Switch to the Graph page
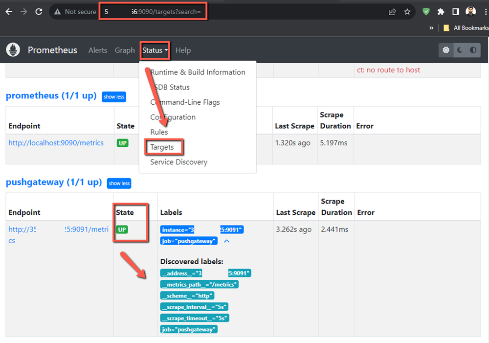Image resolution: width=489 pixels, height=343 pixels. 125,50
